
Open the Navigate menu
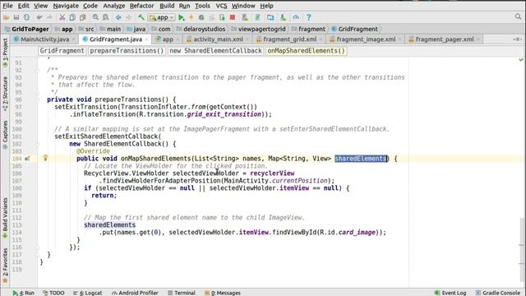click(x=66, y=6)
